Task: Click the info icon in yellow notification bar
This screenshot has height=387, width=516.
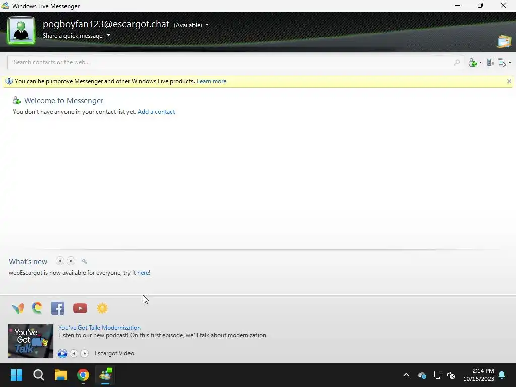Action: (x=9, y=81)
